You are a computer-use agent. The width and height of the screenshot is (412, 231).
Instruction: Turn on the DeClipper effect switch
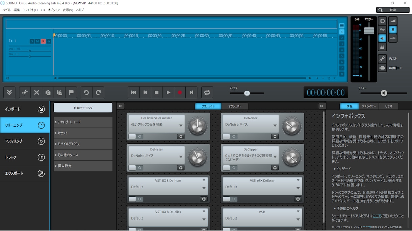coord(230,168)
